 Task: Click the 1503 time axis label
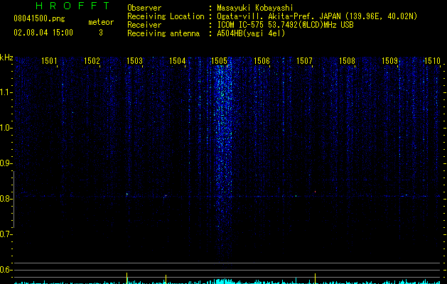coord(134,60)
